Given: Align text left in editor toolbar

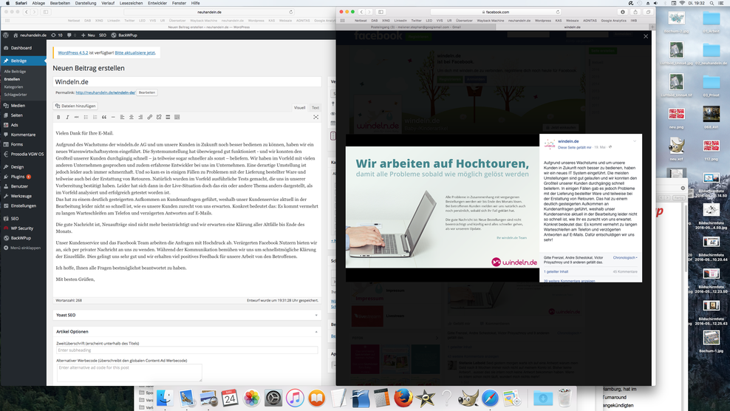Looking at the screenshot, I should [x=122, y=118].
